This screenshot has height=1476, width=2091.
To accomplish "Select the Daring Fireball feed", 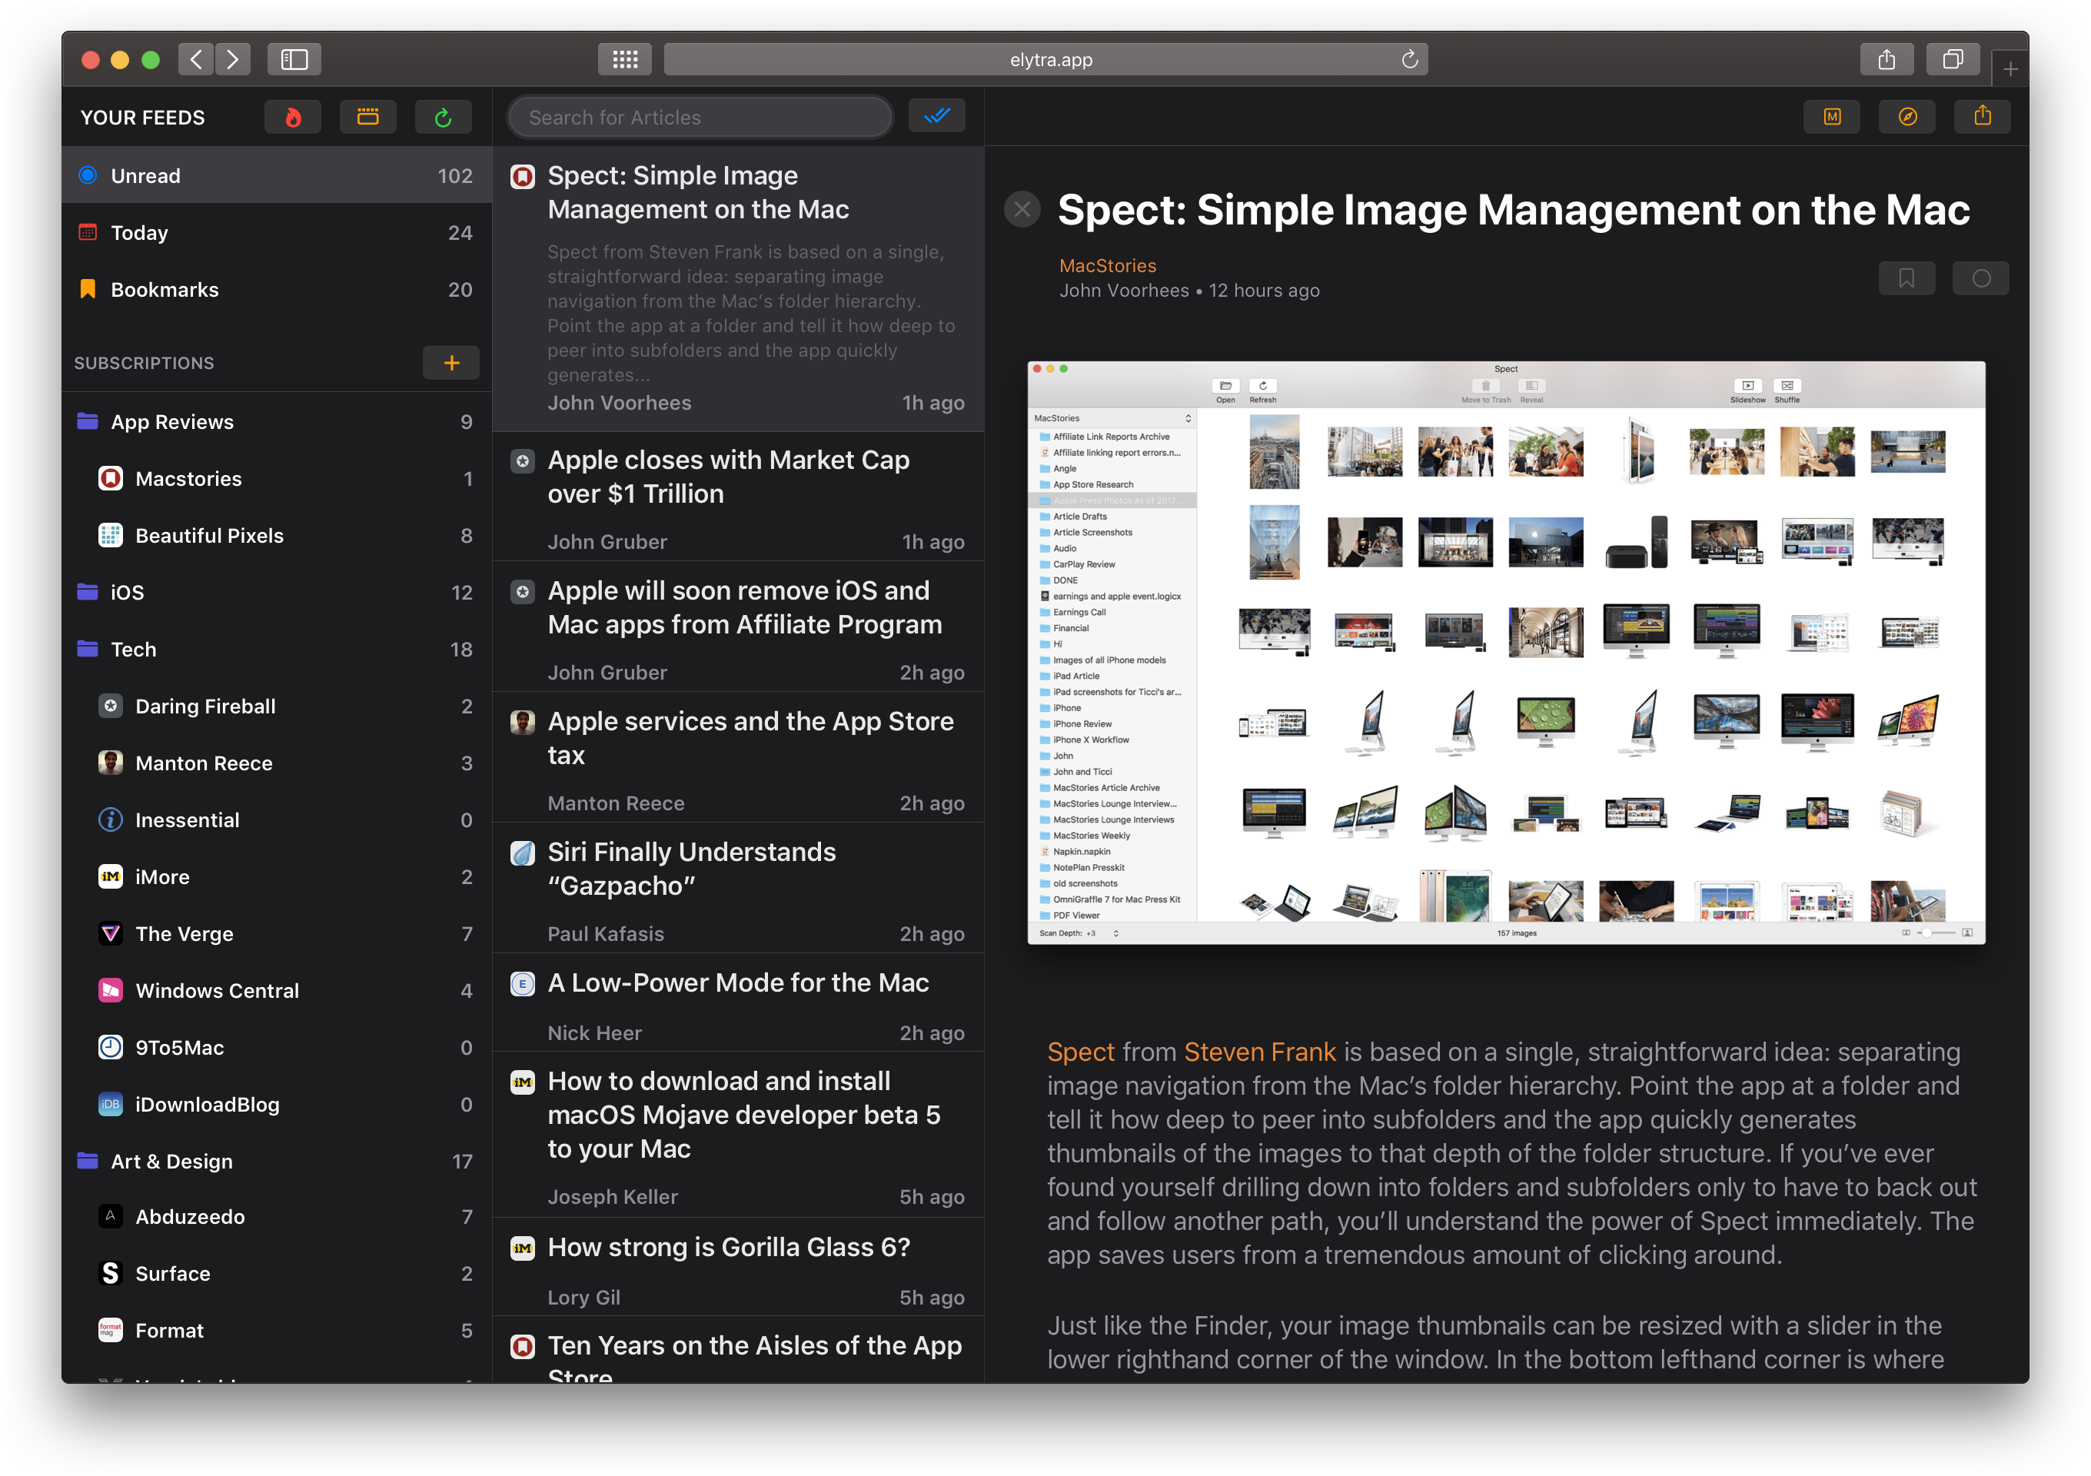I will [x=277, y=706].
